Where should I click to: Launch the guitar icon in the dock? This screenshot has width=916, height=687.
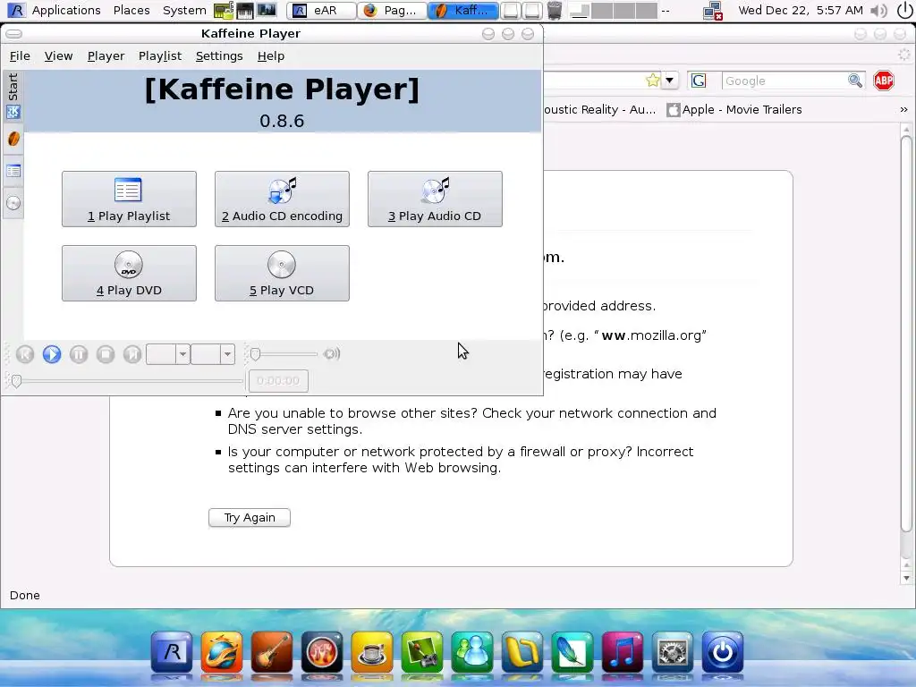272,652
